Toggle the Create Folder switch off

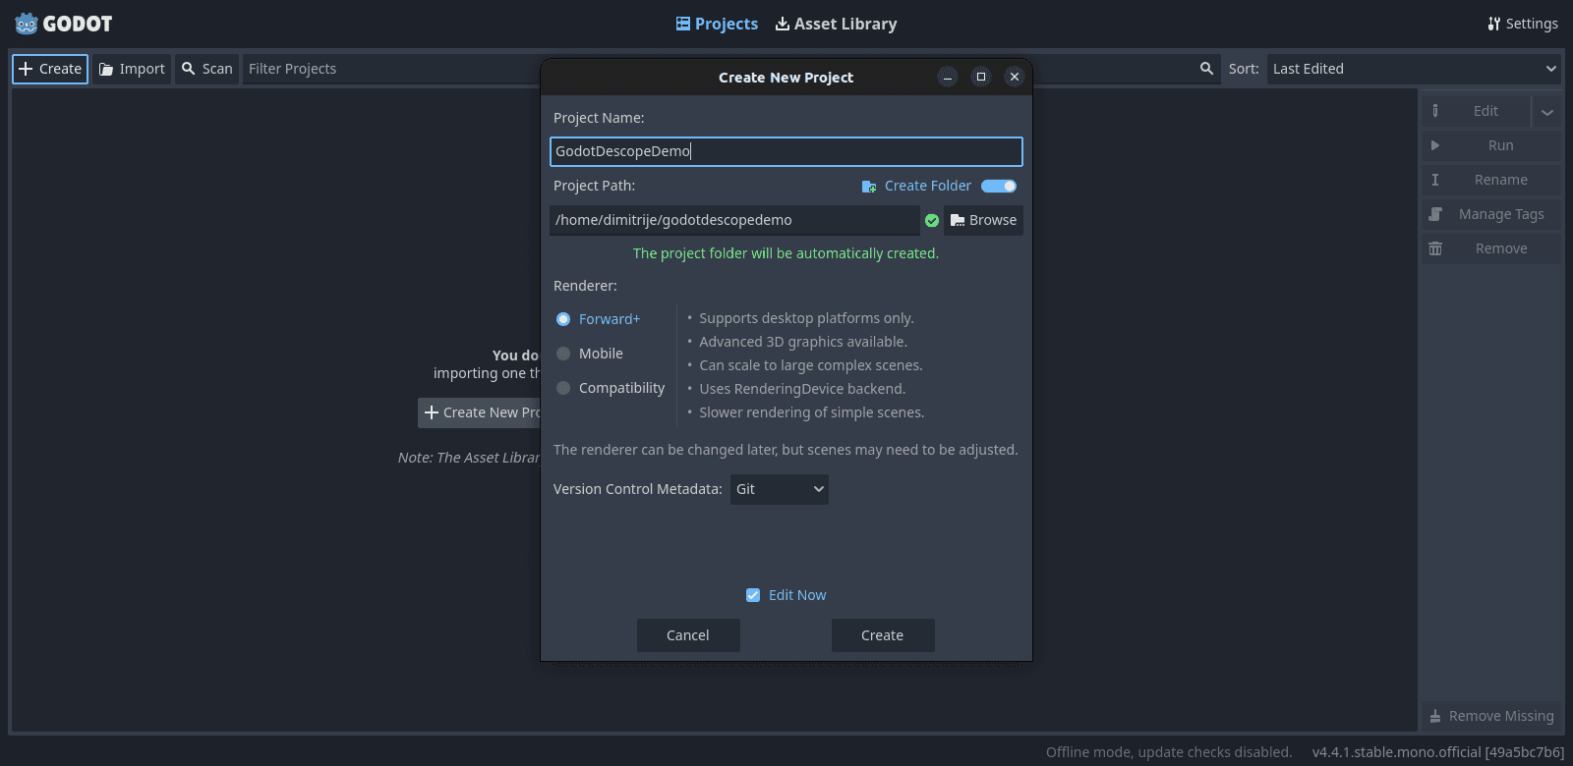(x=999, y=187)
